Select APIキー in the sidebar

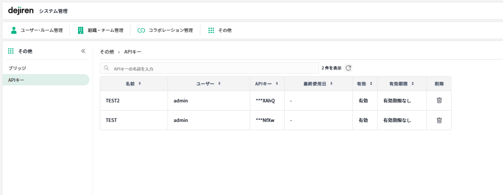click(46, 80)
